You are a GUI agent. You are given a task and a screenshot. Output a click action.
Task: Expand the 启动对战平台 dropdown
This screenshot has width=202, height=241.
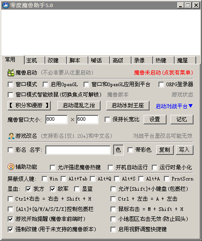[x=174, y=106]
